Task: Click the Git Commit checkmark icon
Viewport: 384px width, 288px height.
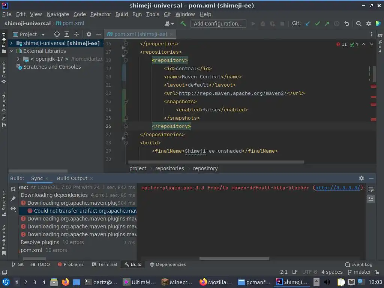Action: pos(317,24)
